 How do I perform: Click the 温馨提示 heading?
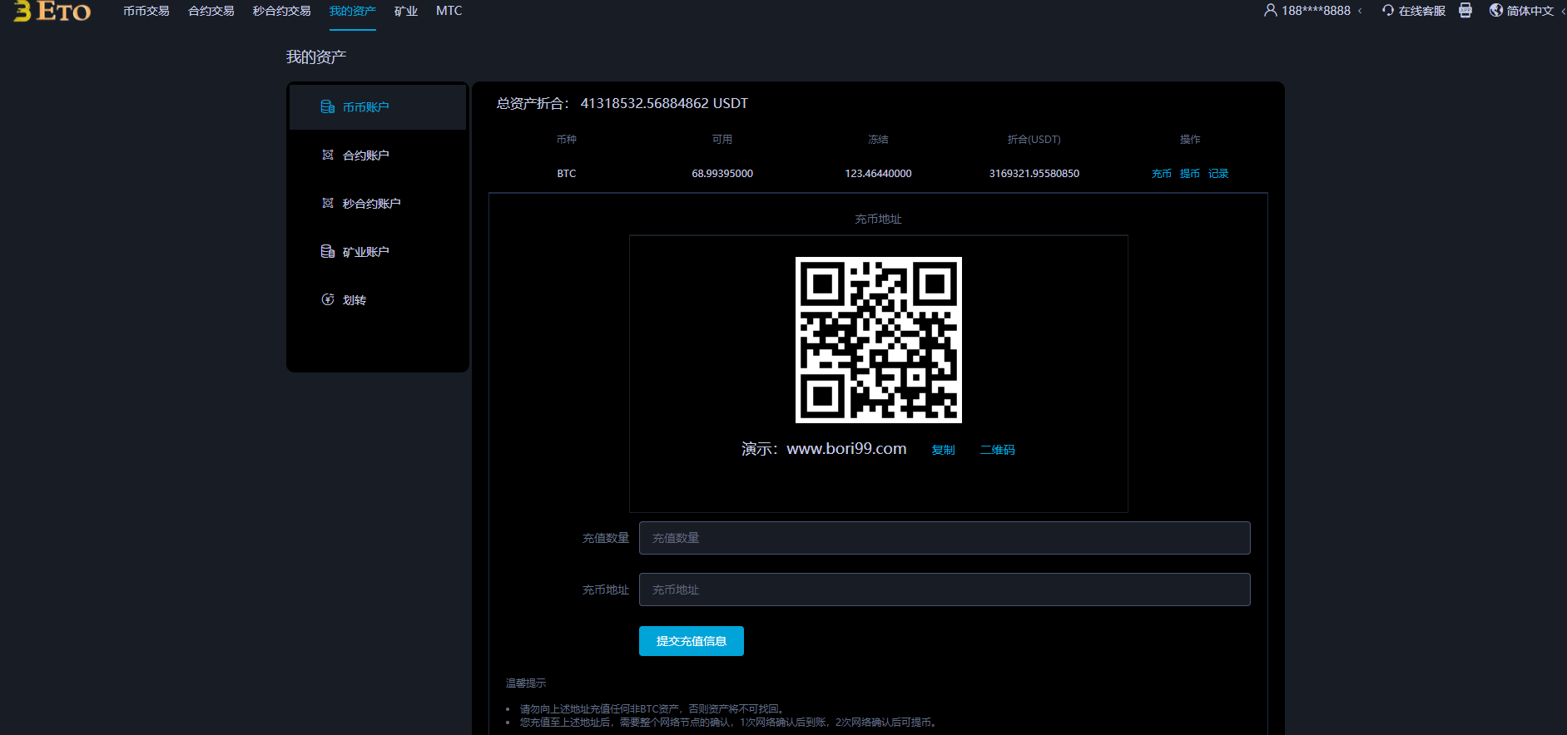526,683
